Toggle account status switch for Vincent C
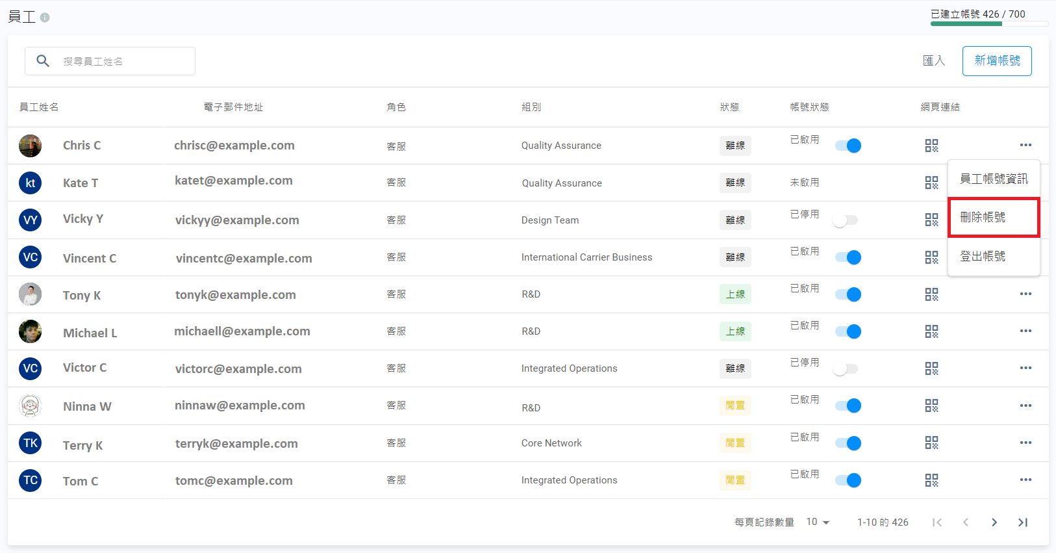 848,257
